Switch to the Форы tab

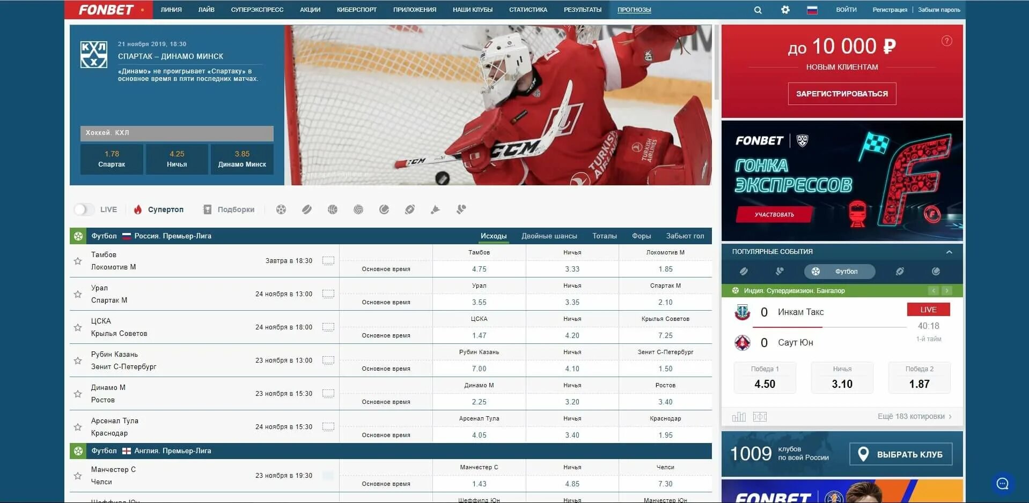pyautogui.click(x=641, y=236)
